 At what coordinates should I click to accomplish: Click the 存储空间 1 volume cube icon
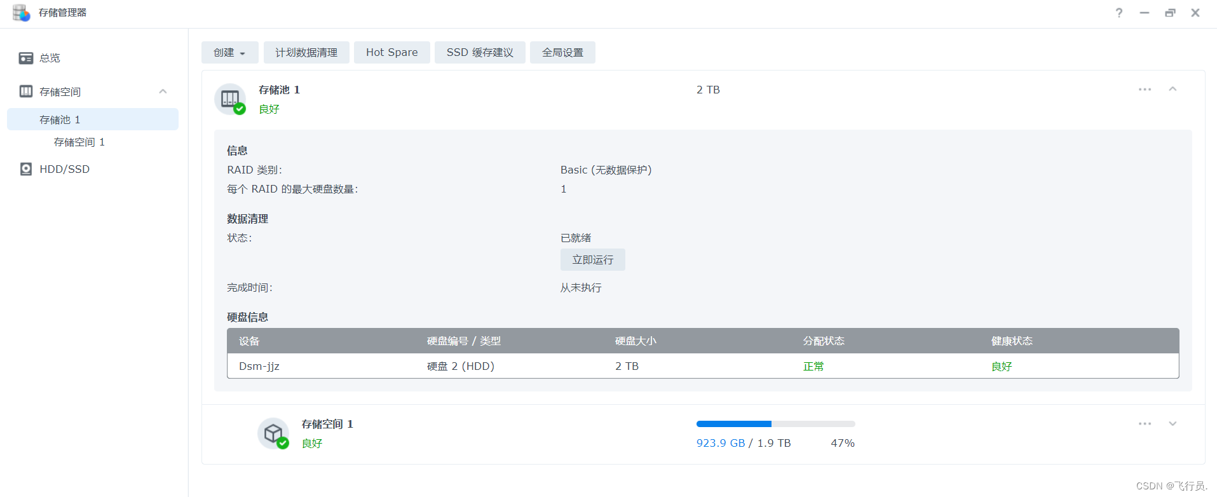(273, 433)
